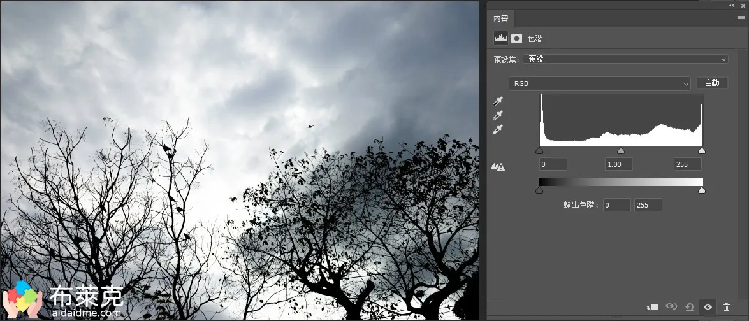Reset adjustment to defaults with the curved arrow icon
The image size is (749, 321).
689,307
